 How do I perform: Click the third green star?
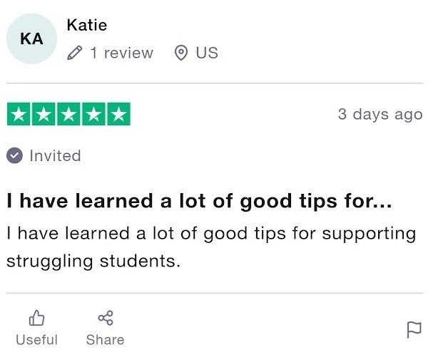68,114
